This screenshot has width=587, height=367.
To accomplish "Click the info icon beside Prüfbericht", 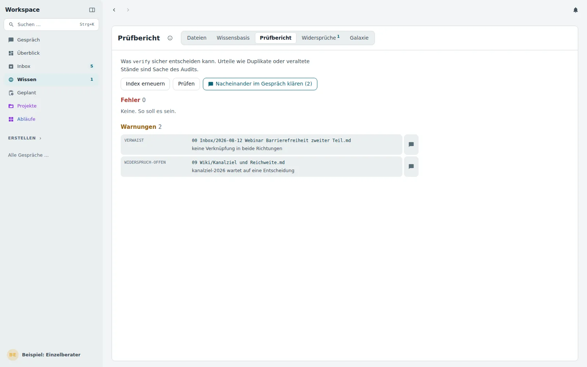I will [x=170, y=38].
